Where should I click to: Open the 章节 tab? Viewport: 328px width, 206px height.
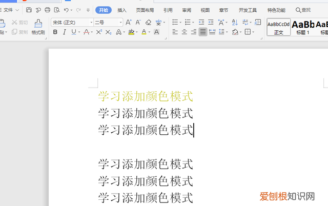click(223, 10)
